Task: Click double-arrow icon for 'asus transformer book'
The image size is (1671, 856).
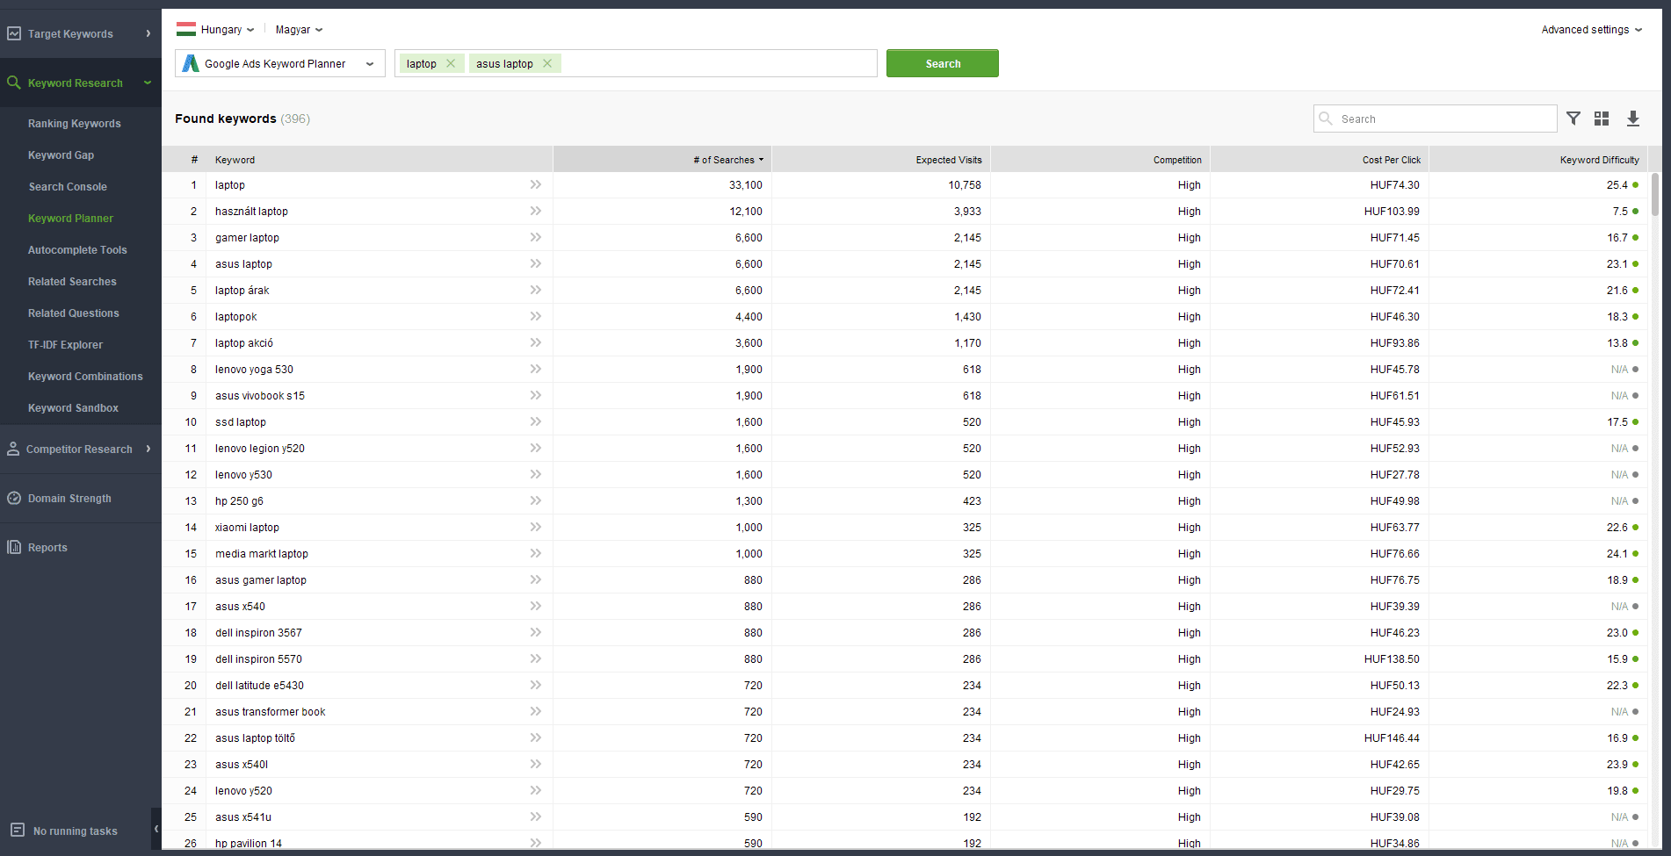Action: click(x=536, y=711)
